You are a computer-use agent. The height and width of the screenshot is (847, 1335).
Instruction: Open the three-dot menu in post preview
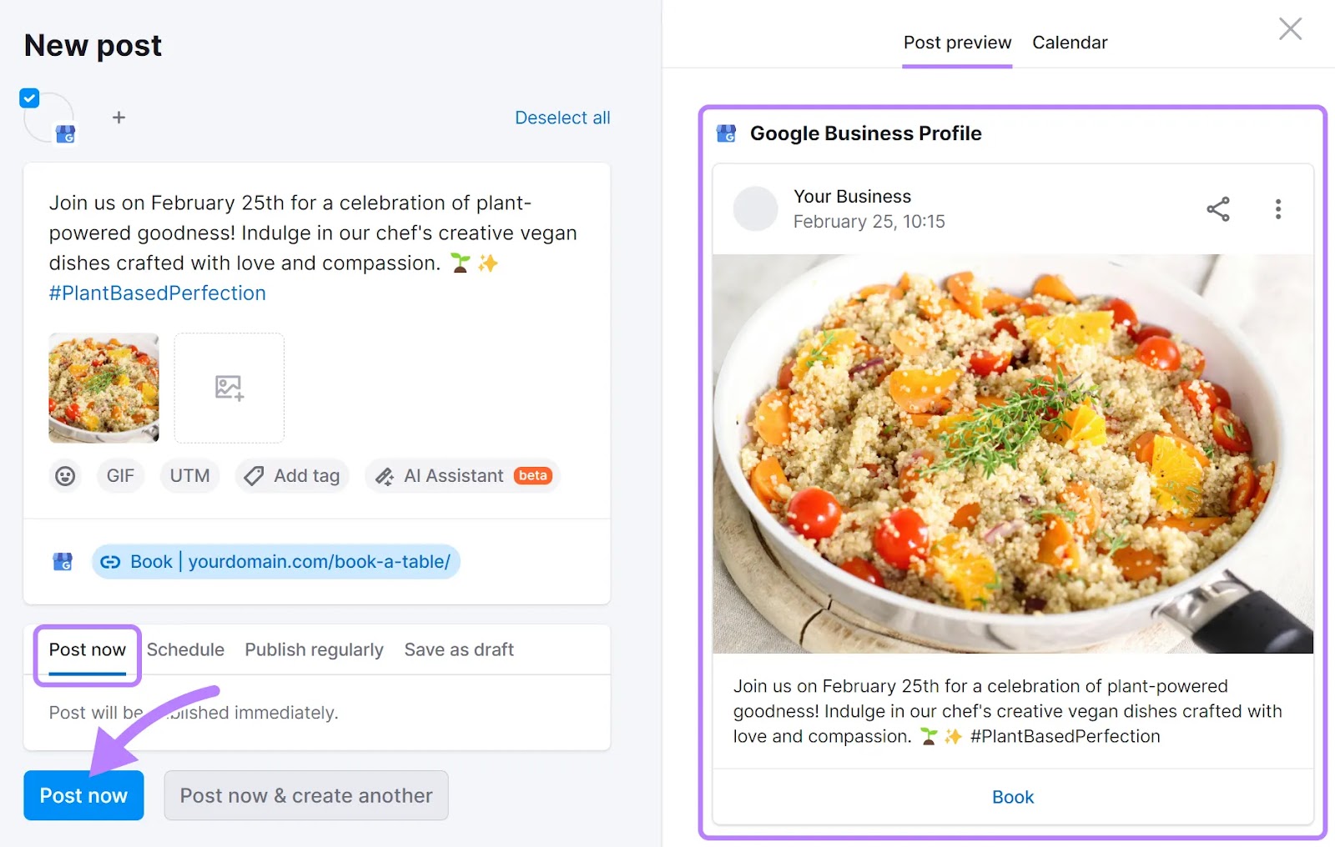(x=1277, y=209)
